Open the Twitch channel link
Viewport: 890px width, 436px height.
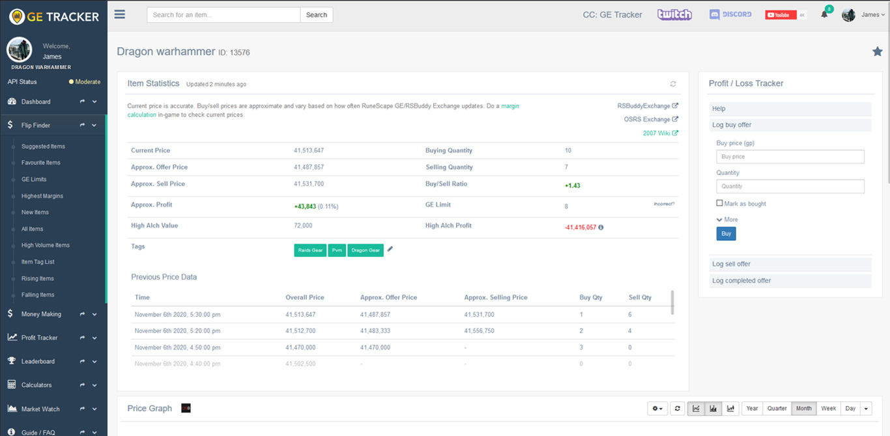(x=674, y=15)
